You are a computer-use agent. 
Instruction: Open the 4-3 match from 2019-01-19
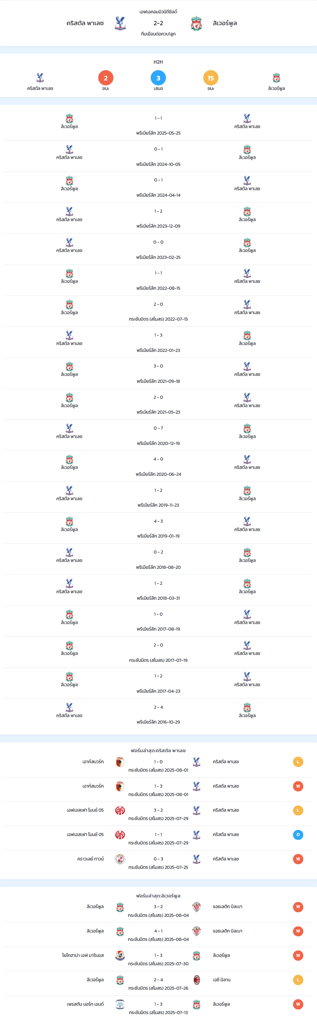pos(158,528)
